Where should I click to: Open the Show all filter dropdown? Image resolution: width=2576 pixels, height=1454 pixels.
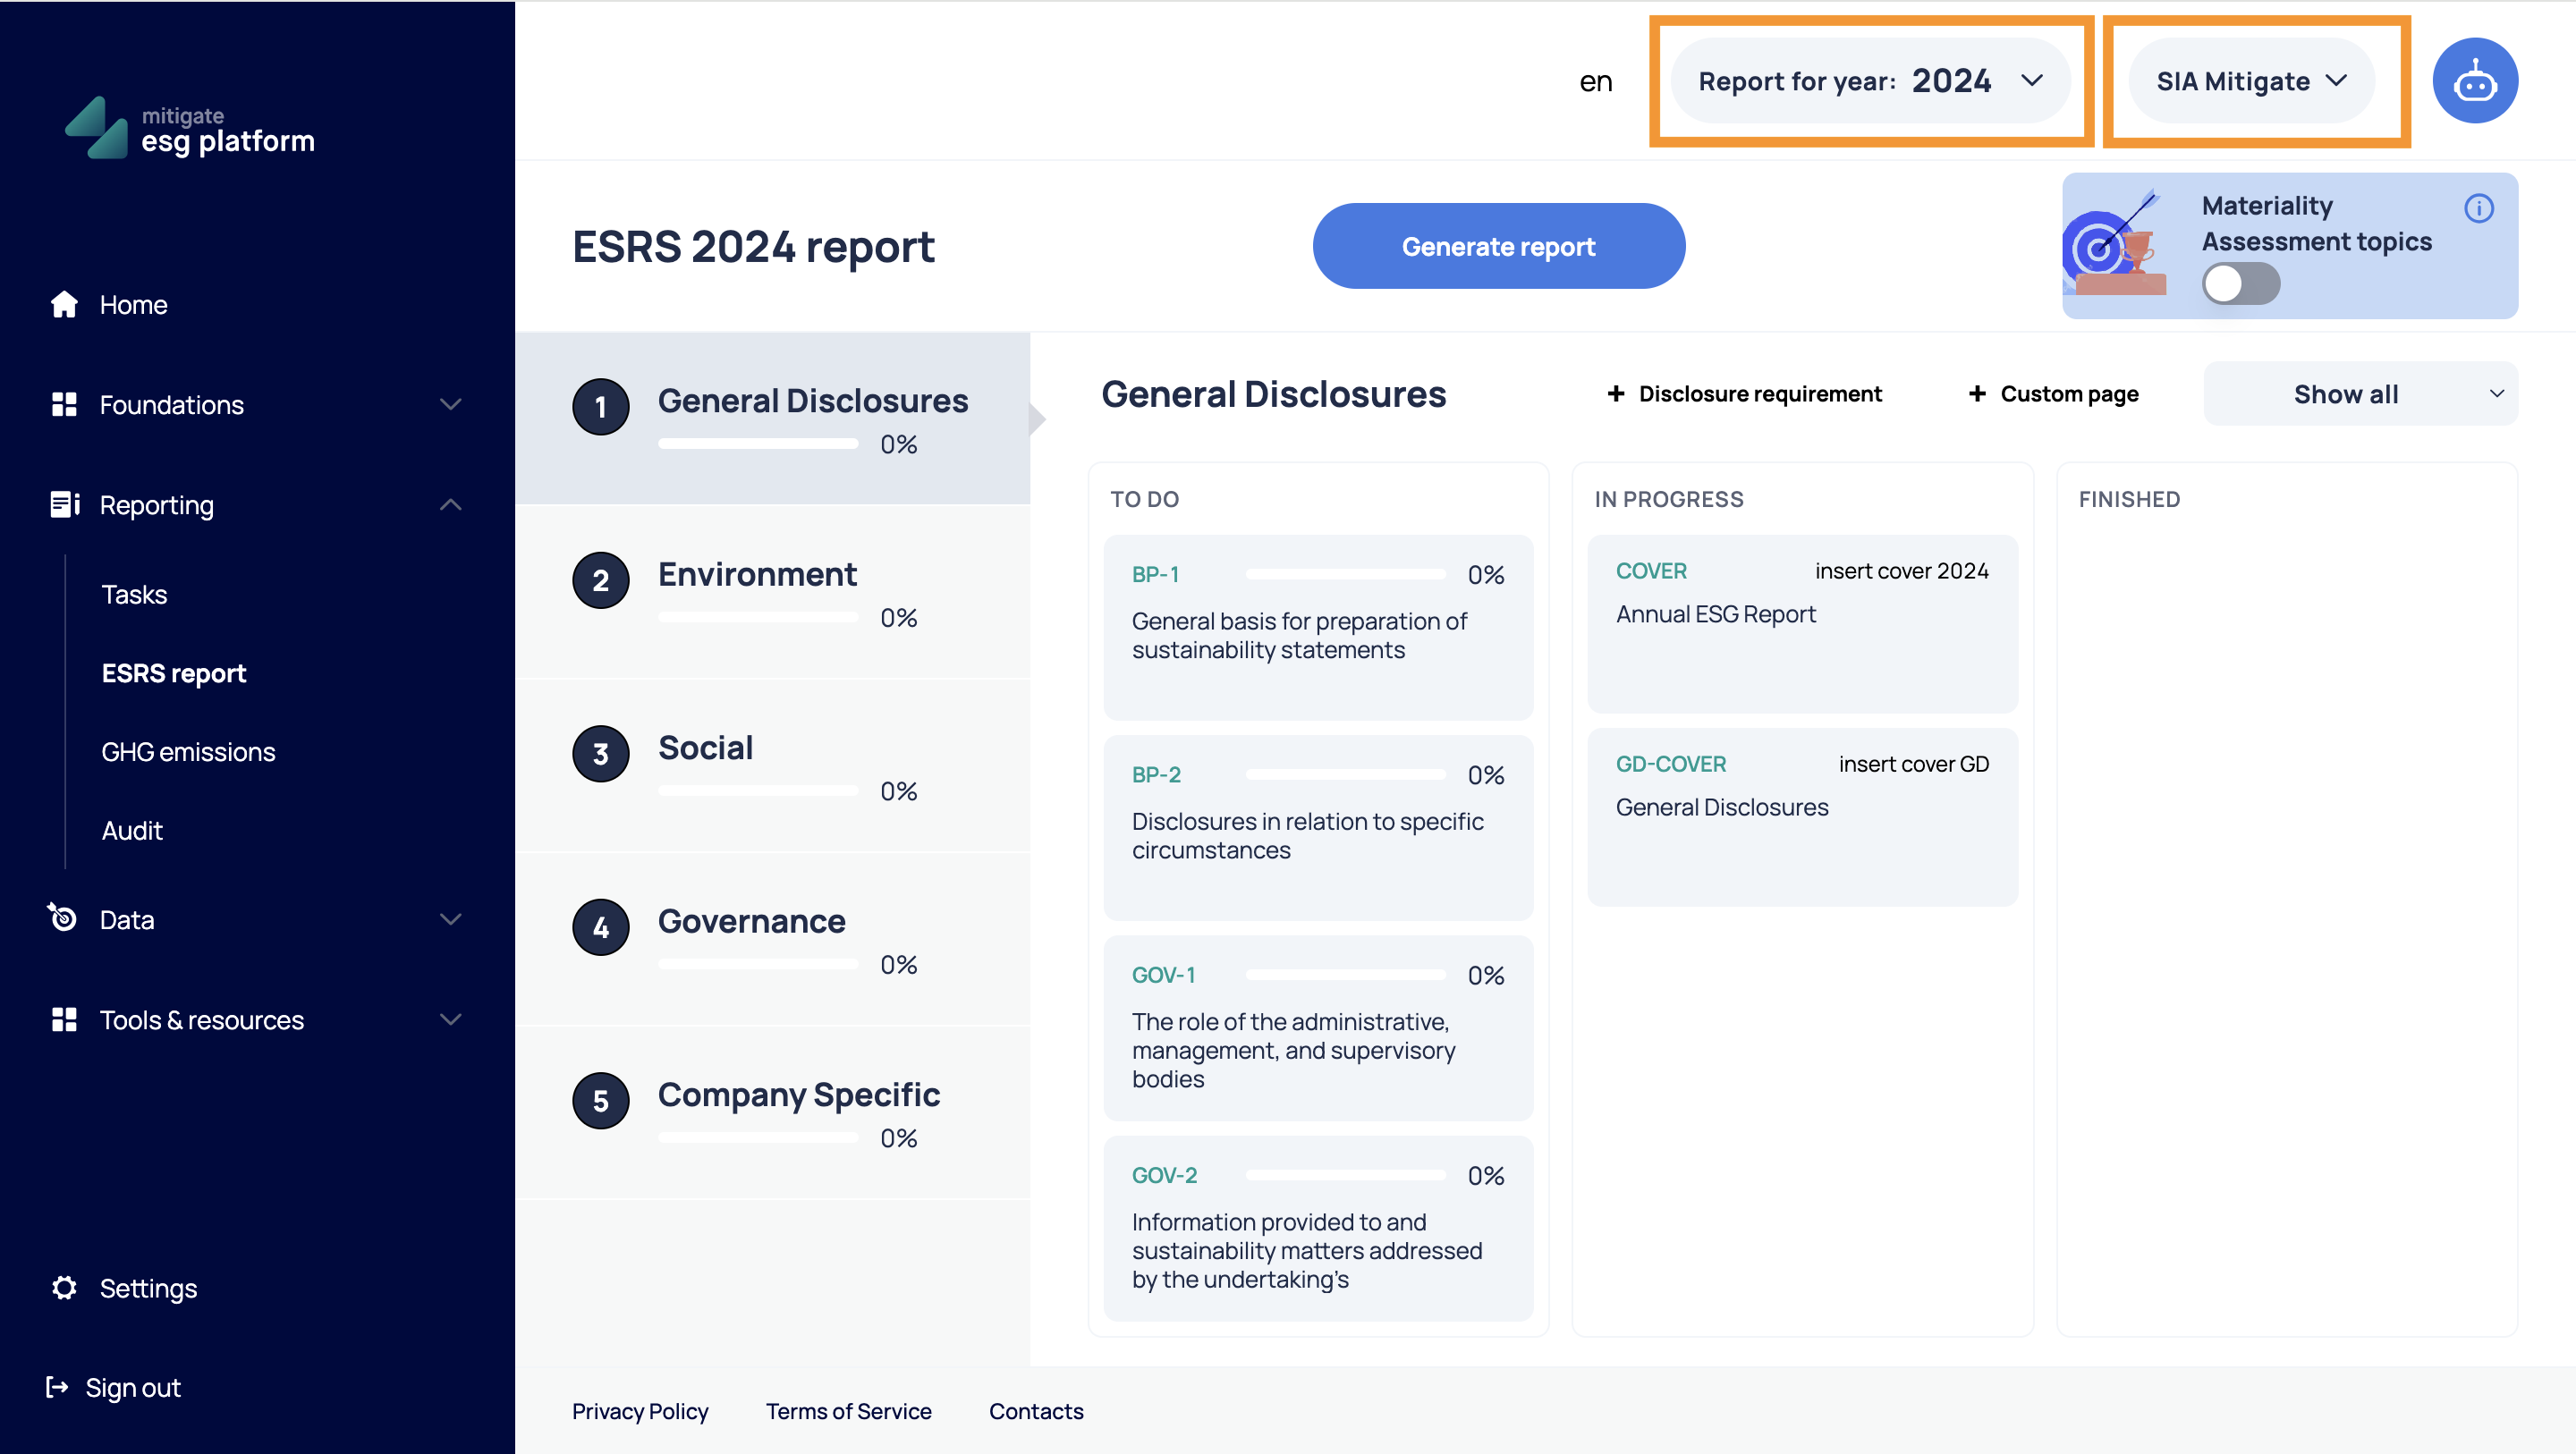pyautogui.click(x=2360, y=394)
